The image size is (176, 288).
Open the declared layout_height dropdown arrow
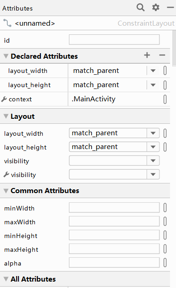pyautogui.click(x=153, y=85)
